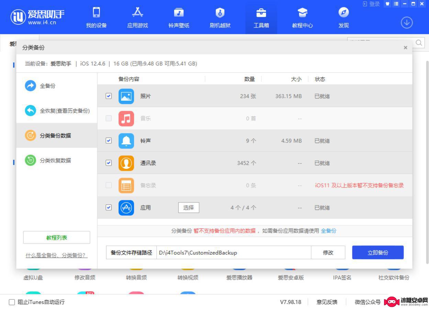Screen dimensions: 429x309
Task: Uncheck the 铃声 checkbox
Action: pyautogui.click(x=109, y=141)
